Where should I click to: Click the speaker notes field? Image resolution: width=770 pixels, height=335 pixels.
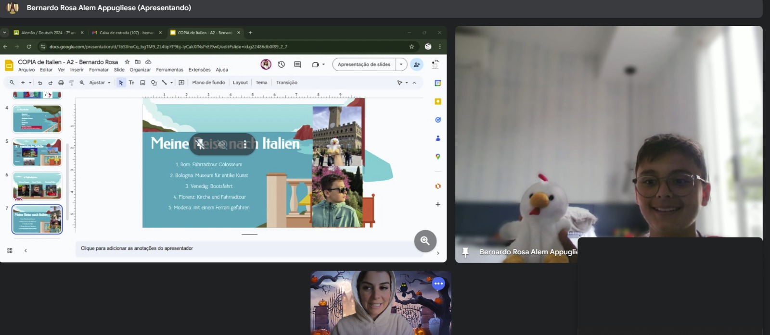(249, 248)
